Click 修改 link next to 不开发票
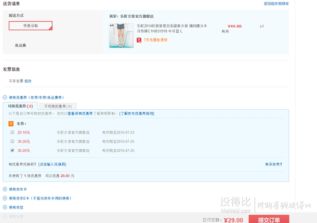The width and height of the screenshot is (317, 223). [x=28, y=81]
